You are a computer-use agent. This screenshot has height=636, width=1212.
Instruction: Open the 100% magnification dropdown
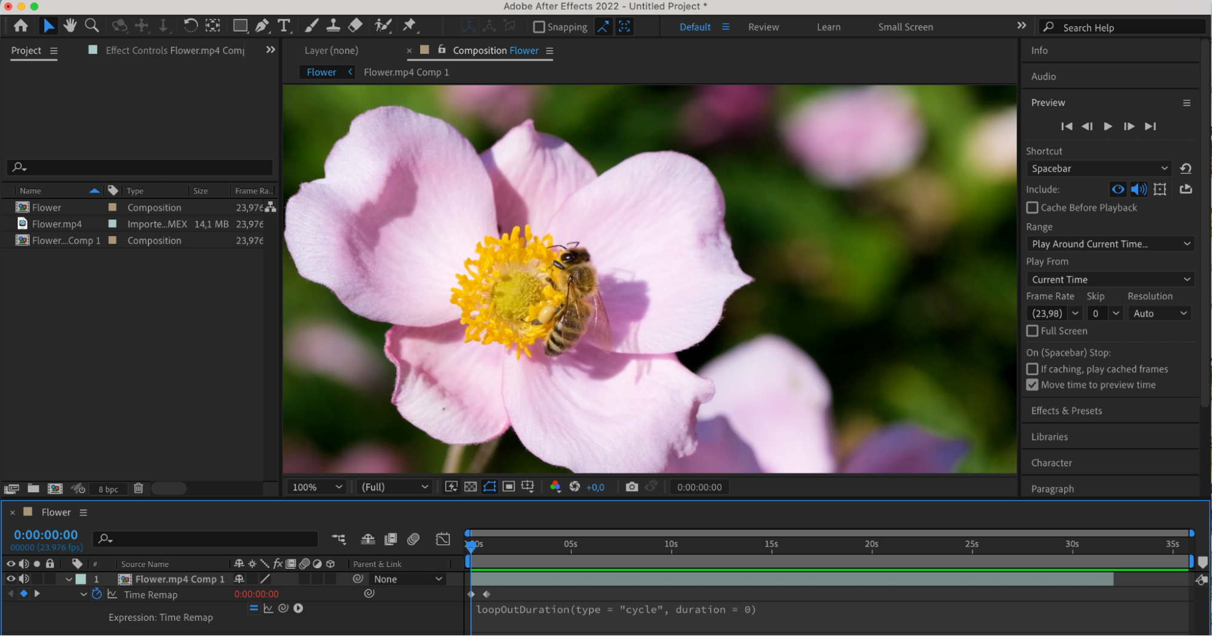pyautogui.click(x=317, y=487)
